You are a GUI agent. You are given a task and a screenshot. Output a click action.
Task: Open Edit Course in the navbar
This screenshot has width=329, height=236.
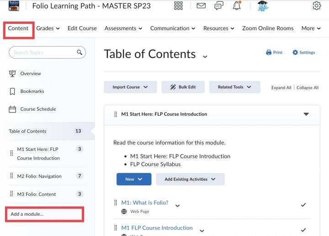[82, 28]
